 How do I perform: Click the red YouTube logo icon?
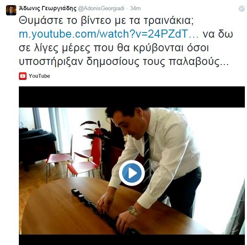[x=23, y=76]
